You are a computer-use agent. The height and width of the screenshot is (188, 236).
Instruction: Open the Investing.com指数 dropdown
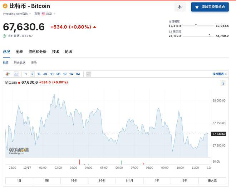click(17, 14)
